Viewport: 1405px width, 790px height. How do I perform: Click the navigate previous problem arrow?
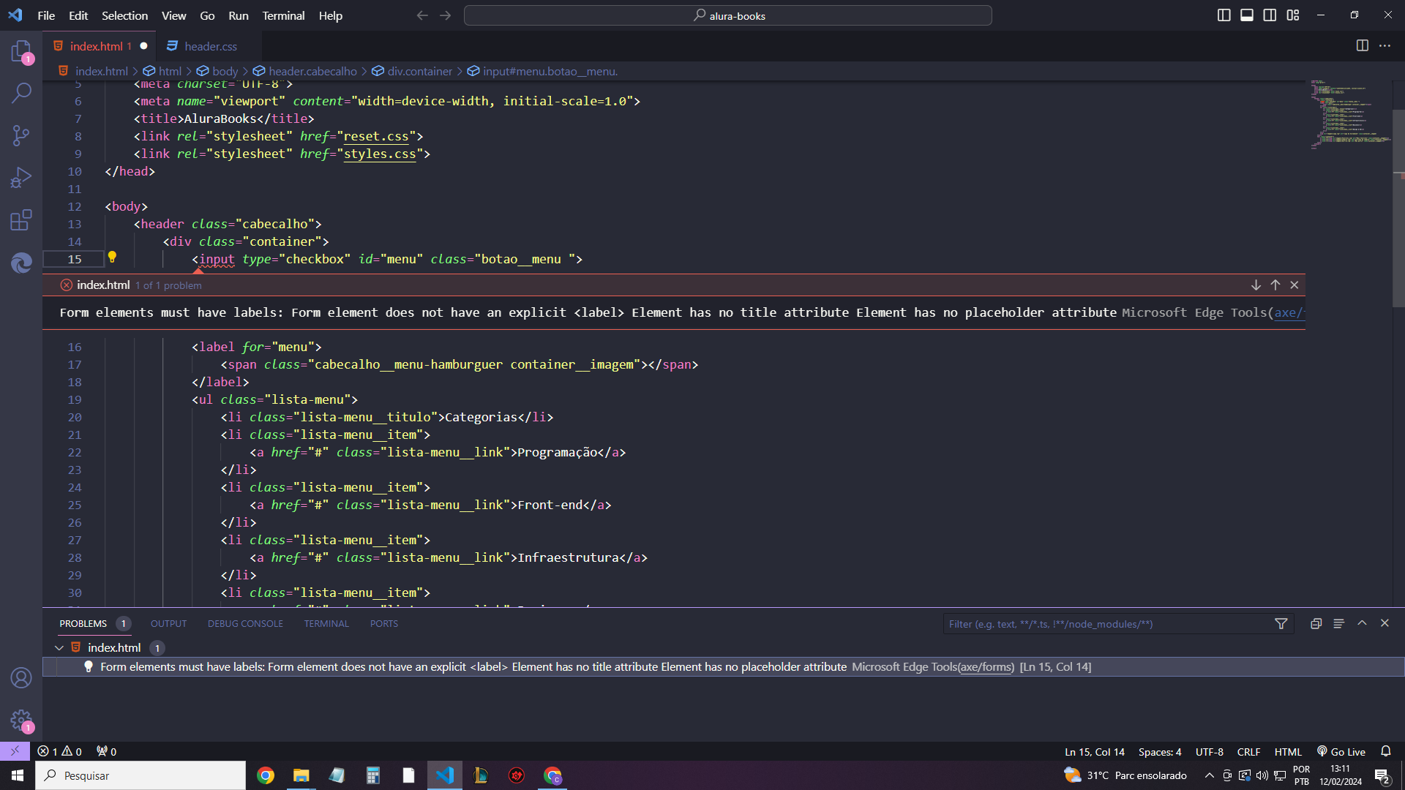pos(1275,285)
